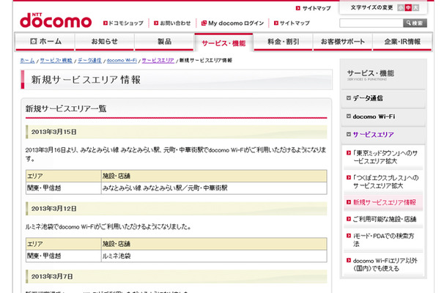Click the window icon beside My docomo ログイン
Screen dimensions: 447x293
[204, 23]
